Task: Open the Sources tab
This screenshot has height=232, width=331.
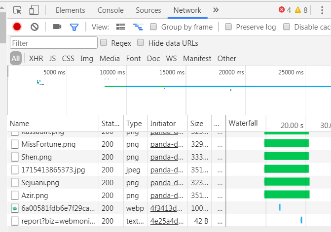Action: click(148, 10)
